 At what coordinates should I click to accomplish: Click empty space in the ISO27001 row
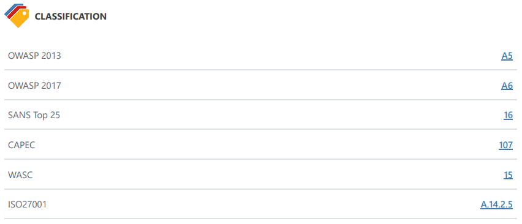click(x=261, y=204)
